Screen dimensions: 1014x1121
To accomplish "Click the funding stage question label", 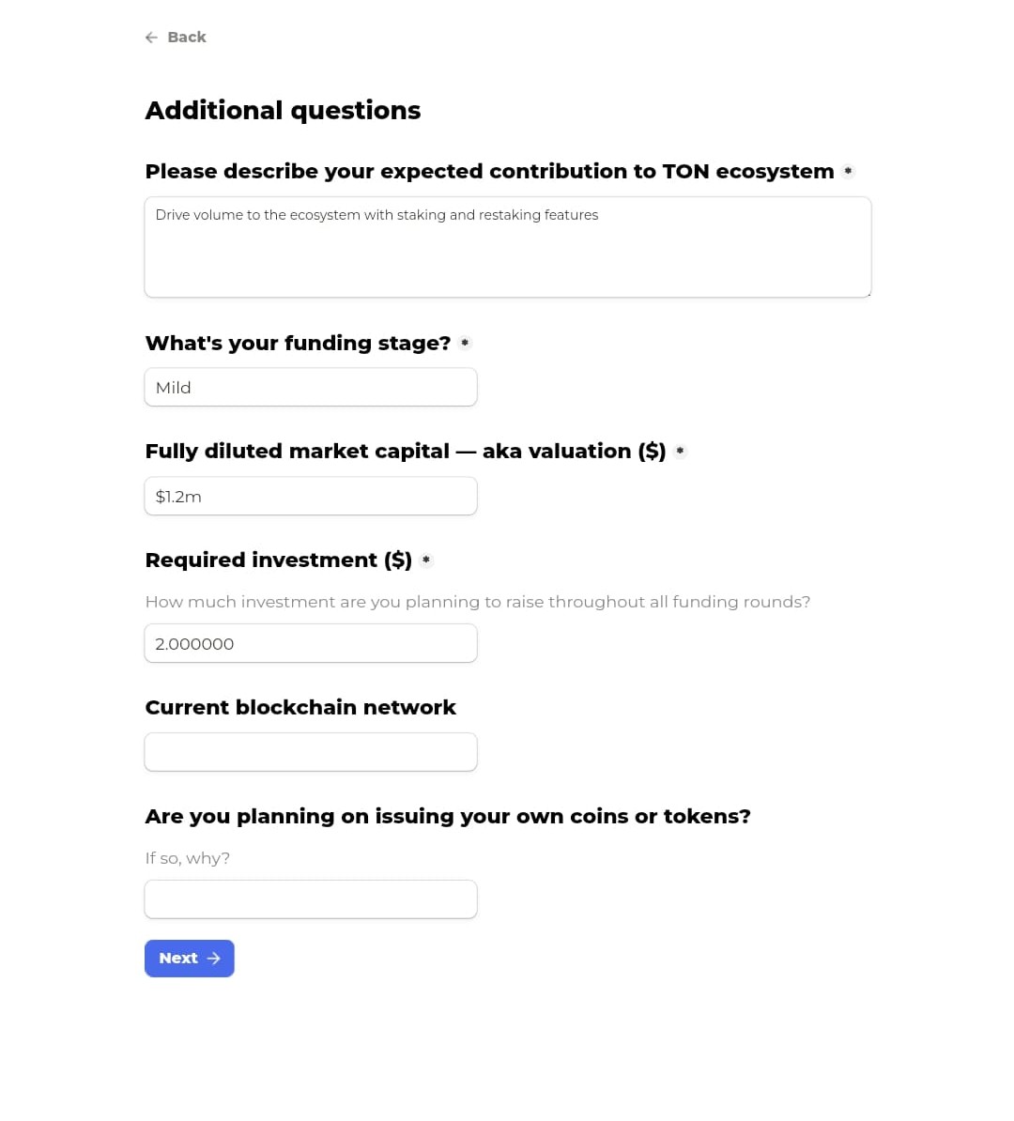I will point(298,343).
